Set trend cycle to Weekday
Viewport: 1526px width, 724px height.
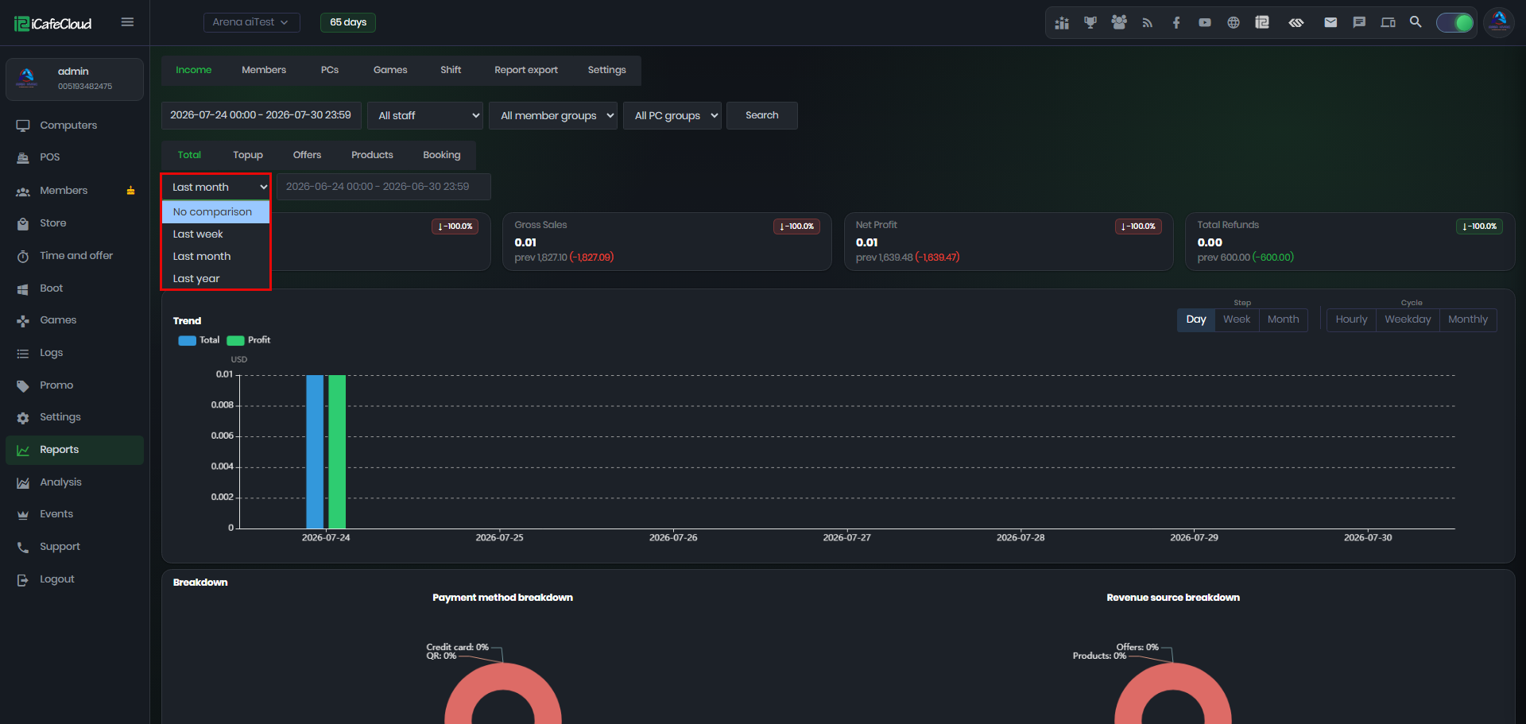pyautogui.click(x=1408, y=319)
